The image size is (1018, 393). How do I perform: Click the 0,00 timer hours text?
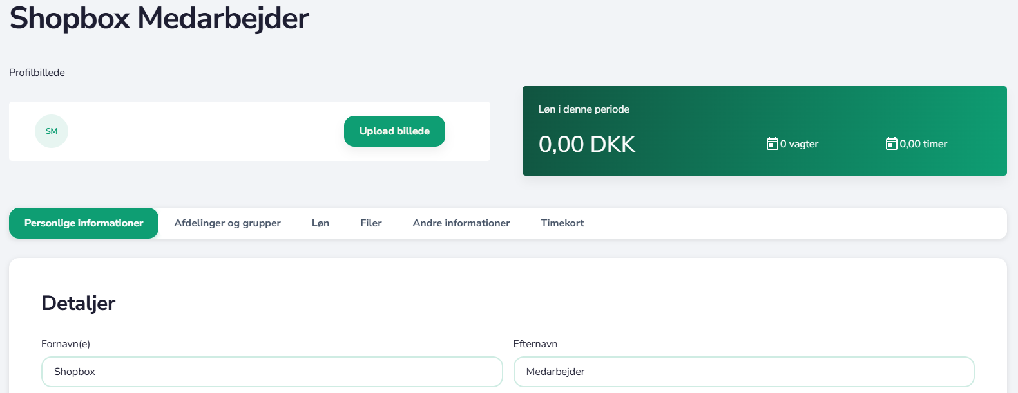(923, 144)
